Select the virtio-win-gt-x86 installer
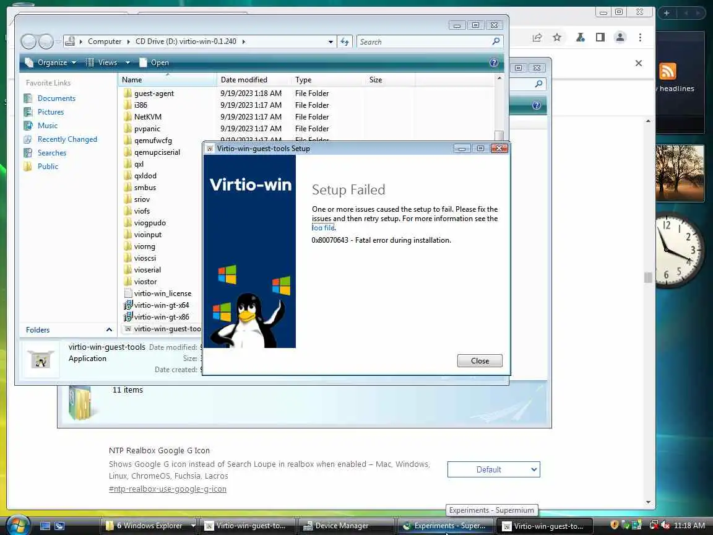The width and height of the screenshot is (713, 535). pos(162,317)
